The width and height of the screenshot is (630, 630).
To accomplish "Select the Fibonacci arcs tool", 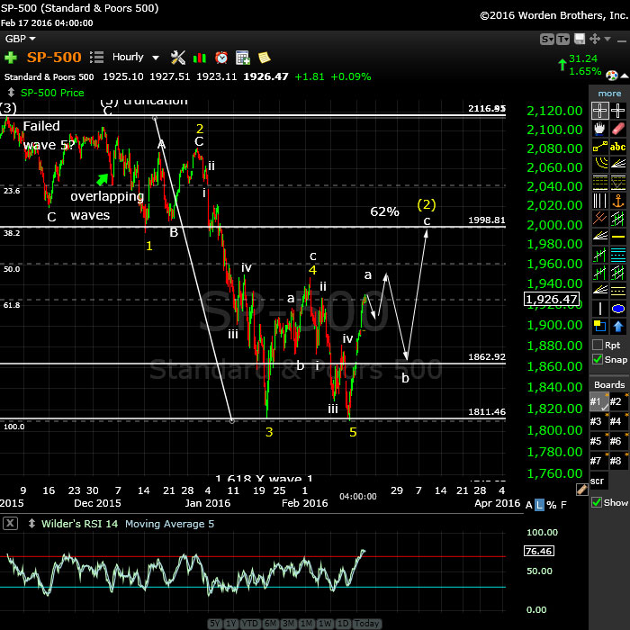I will click(x=599, y=164).
